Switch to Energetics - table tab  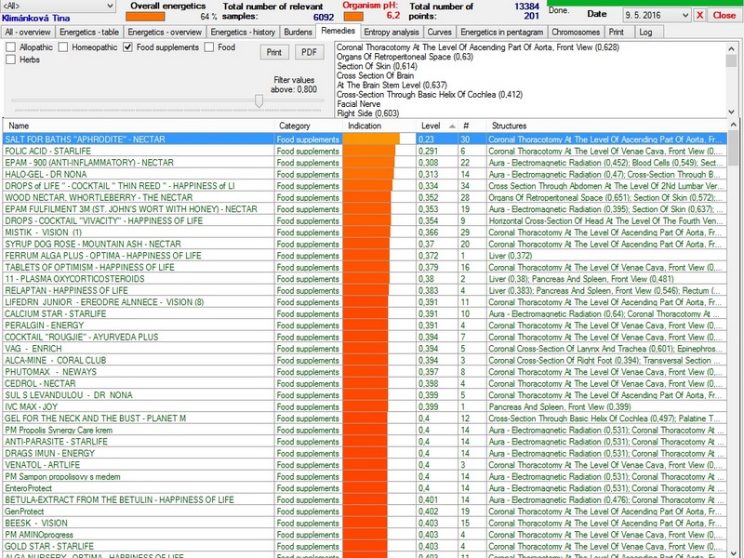(x=89, y=32)
